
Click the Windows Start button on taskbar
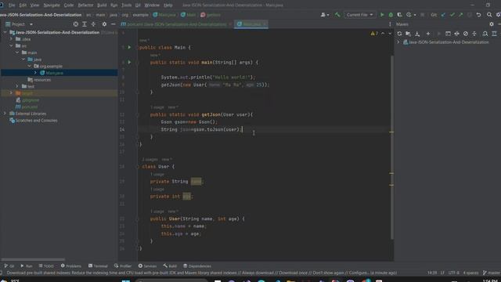126,281
